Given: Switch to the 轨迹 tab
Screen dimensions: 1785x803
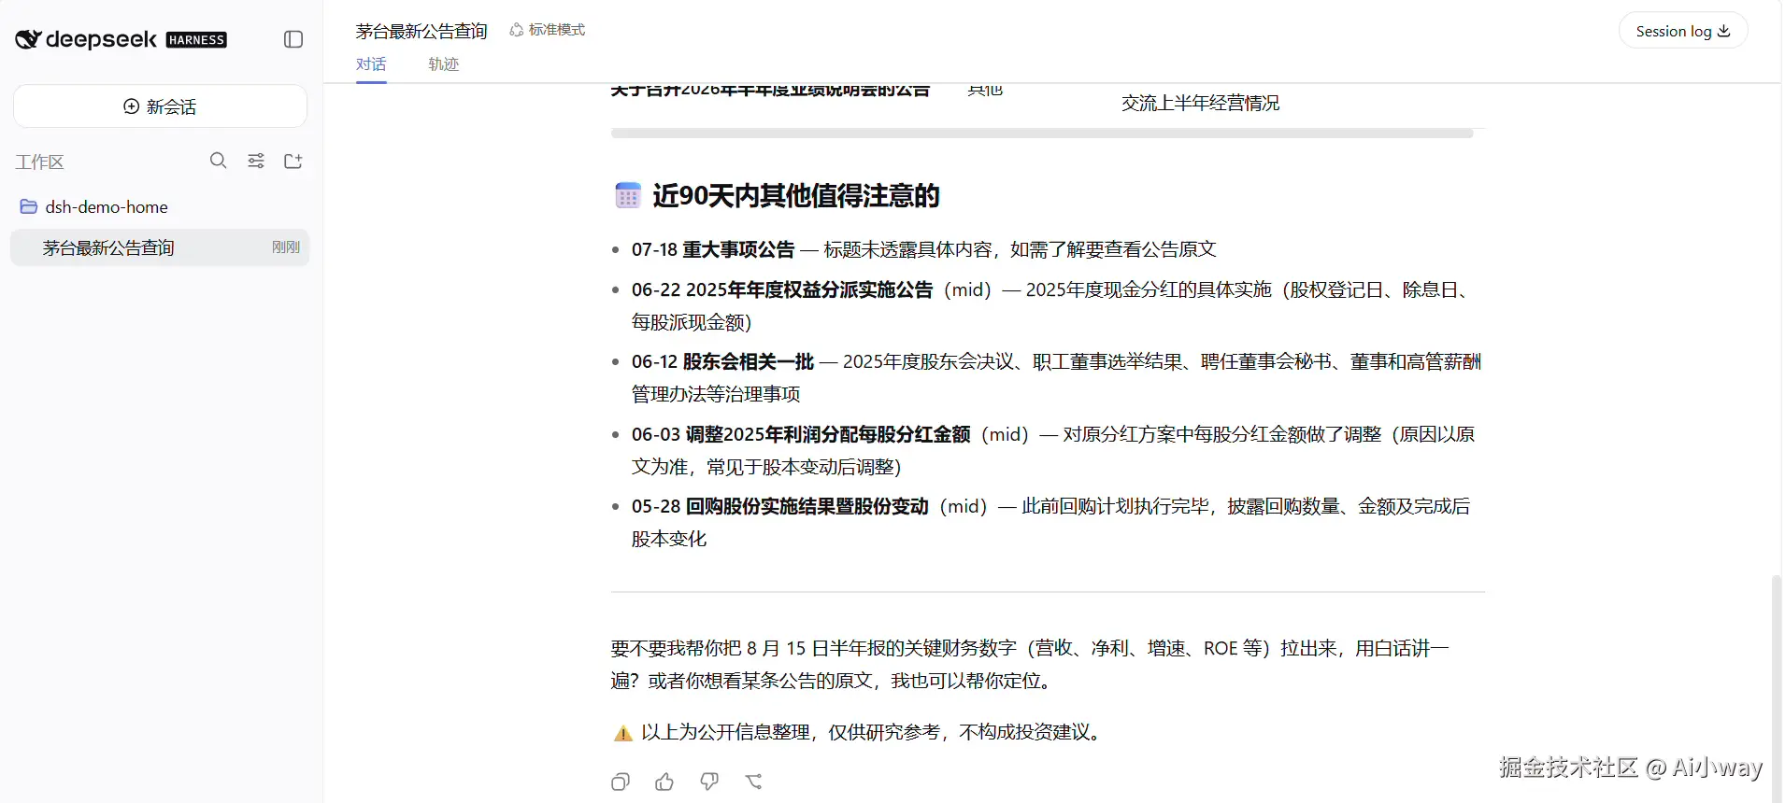Looking at the screenshot, I should [x=444, y=64].
